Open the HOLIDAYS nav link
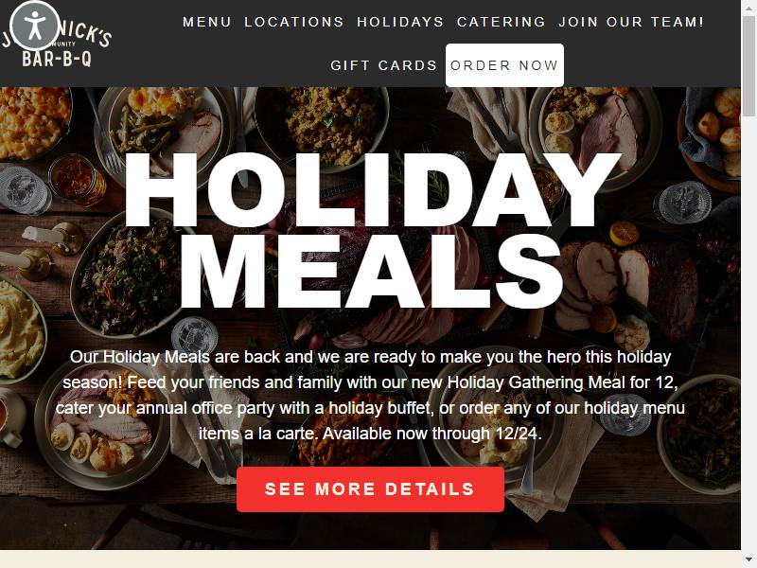The width and height of the screenshot is (757, 568). pyautogui.click(x=400, y=22)
